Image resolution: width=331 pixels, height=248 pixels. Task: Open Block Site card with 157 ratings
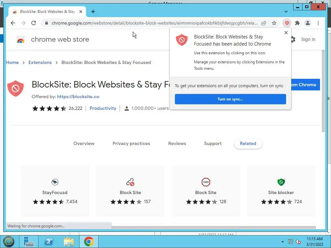[130, 191]
